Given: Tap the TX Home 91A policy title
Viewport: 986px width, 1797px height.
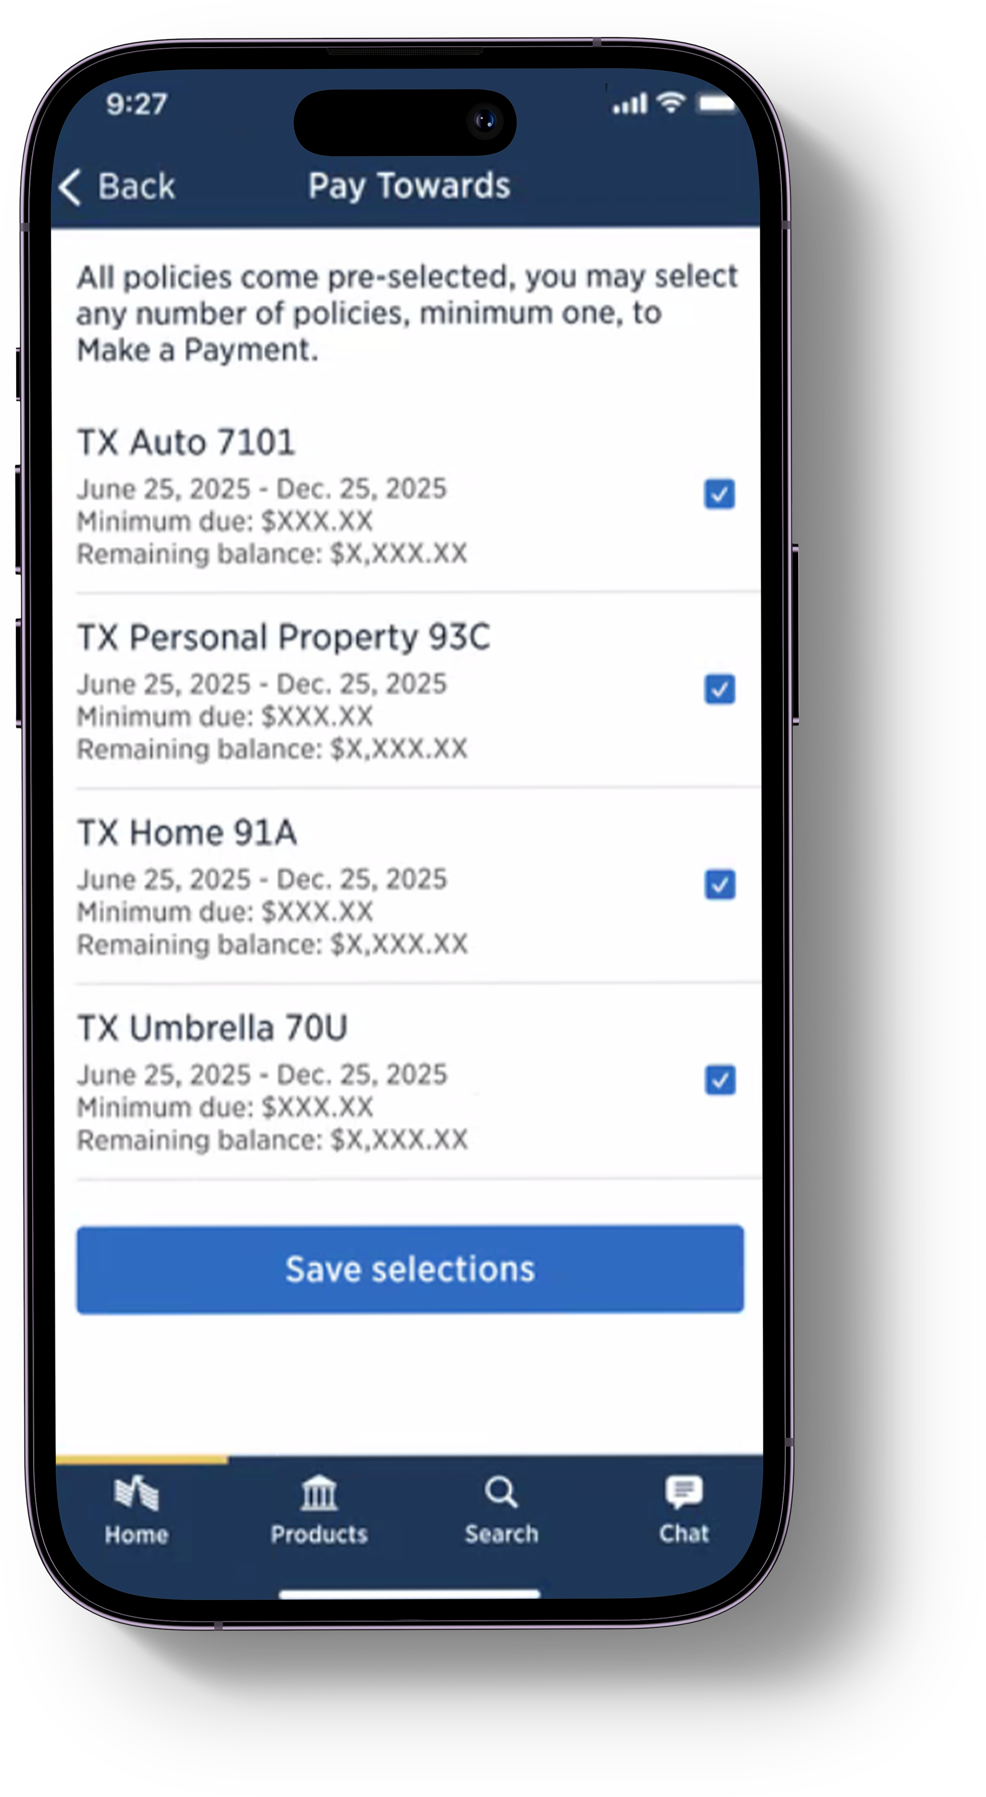Looking at the screenshot, I should (x=187, y=832).
